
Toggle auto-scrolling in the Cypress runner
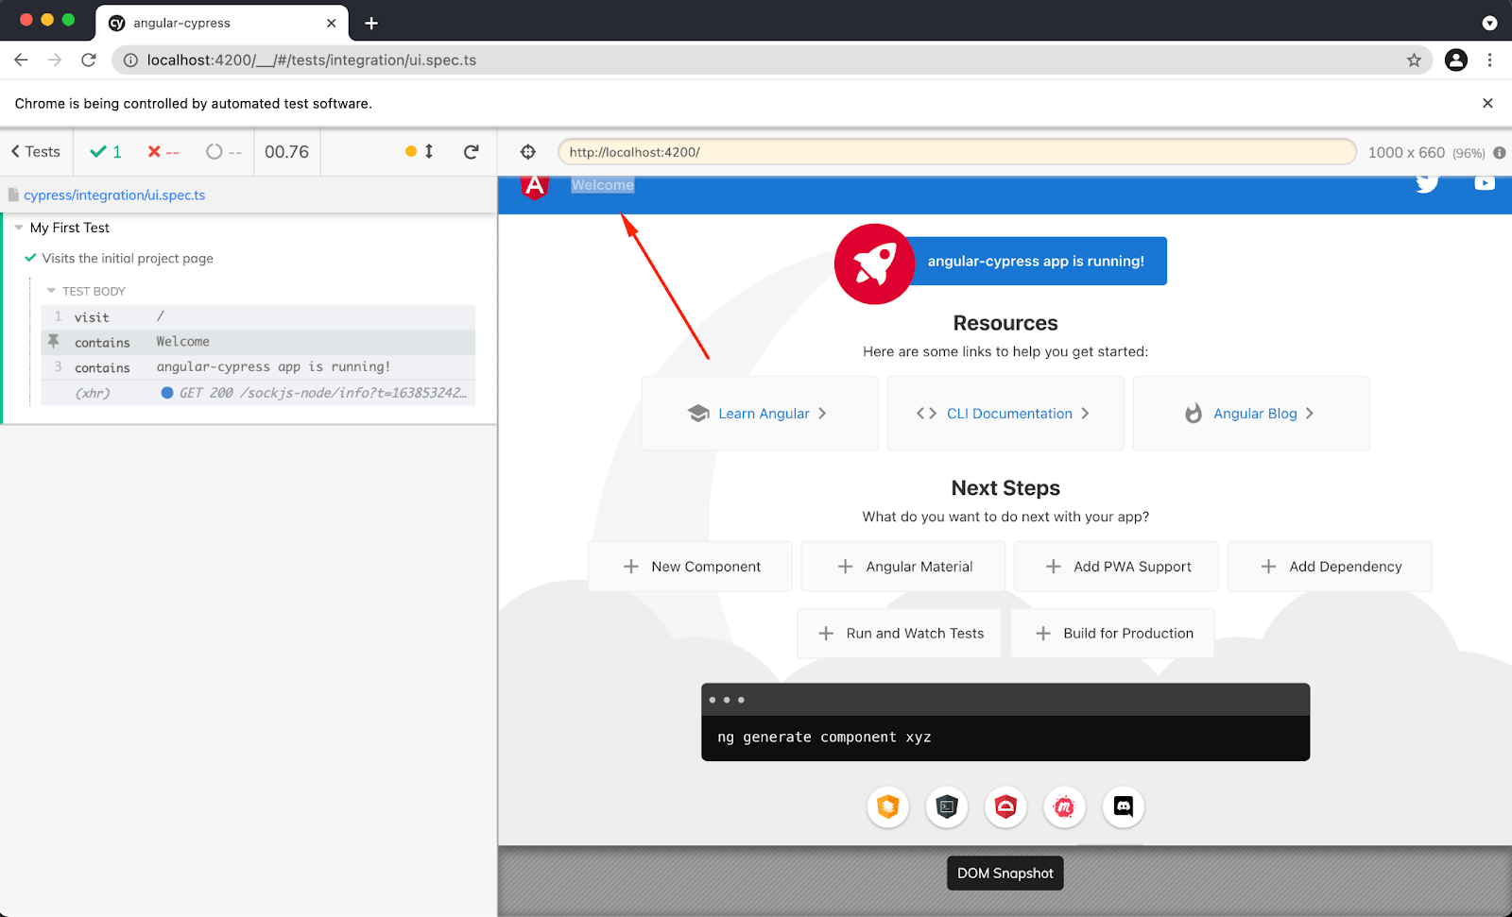click(x=420, y=151)
